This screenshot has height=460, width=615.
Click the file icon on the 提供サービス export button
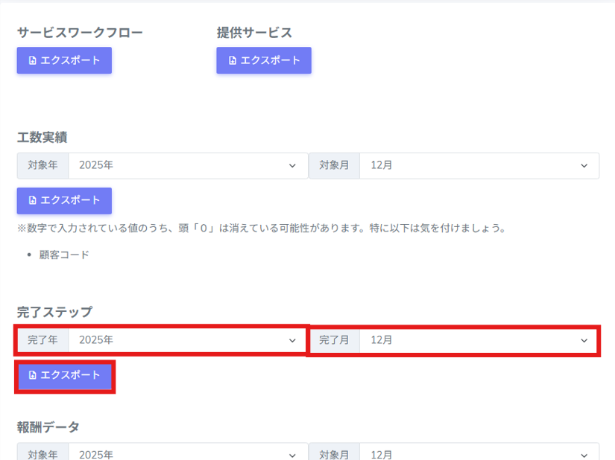tap(232, 61)
